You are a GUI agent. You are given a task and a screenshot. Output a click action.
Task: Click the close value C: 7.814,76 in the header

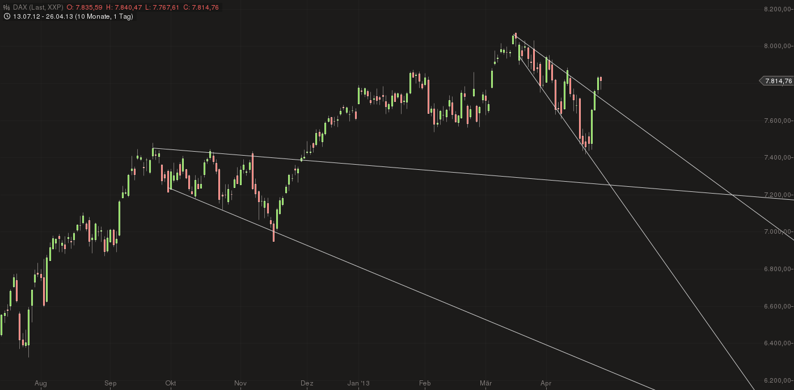(201, 7)
